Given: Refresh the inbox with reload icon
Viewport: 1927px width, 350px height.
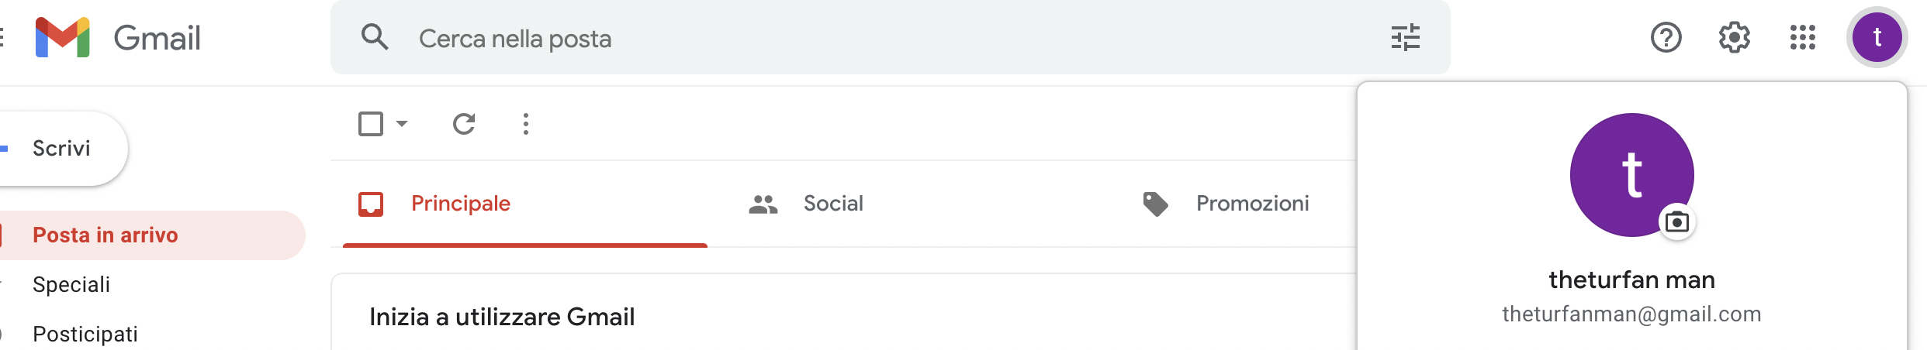Looking at the screenshot, I should coord(464,124).
